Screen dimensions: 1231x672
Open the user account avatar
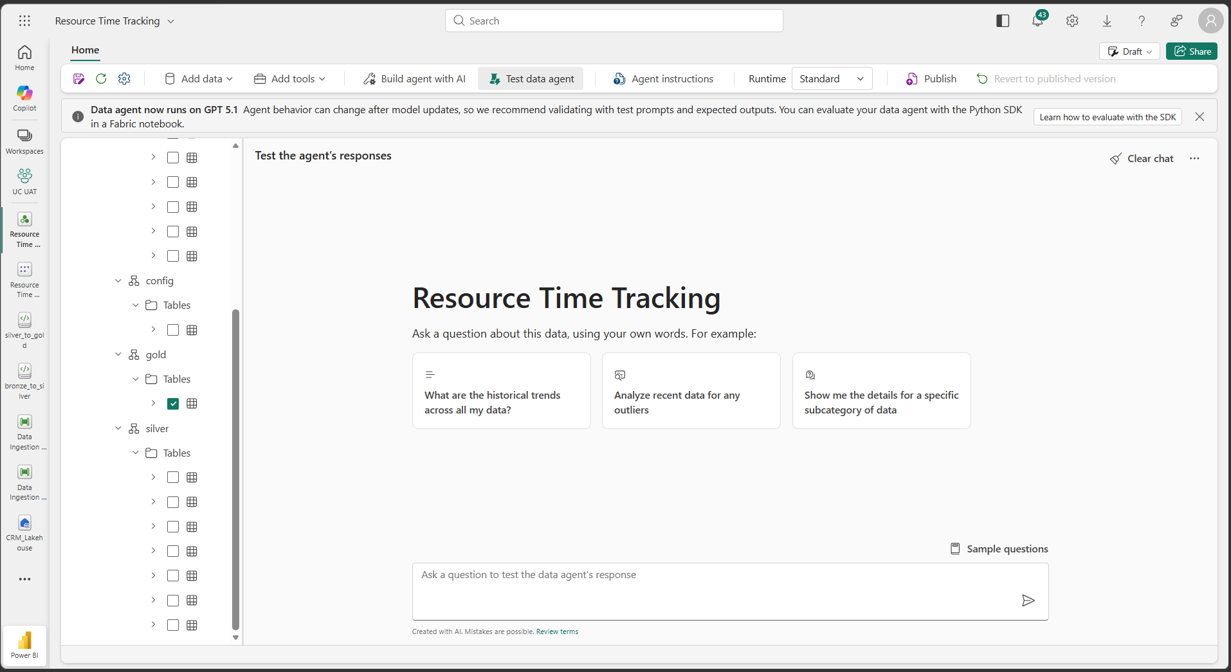pos(1210,21)
